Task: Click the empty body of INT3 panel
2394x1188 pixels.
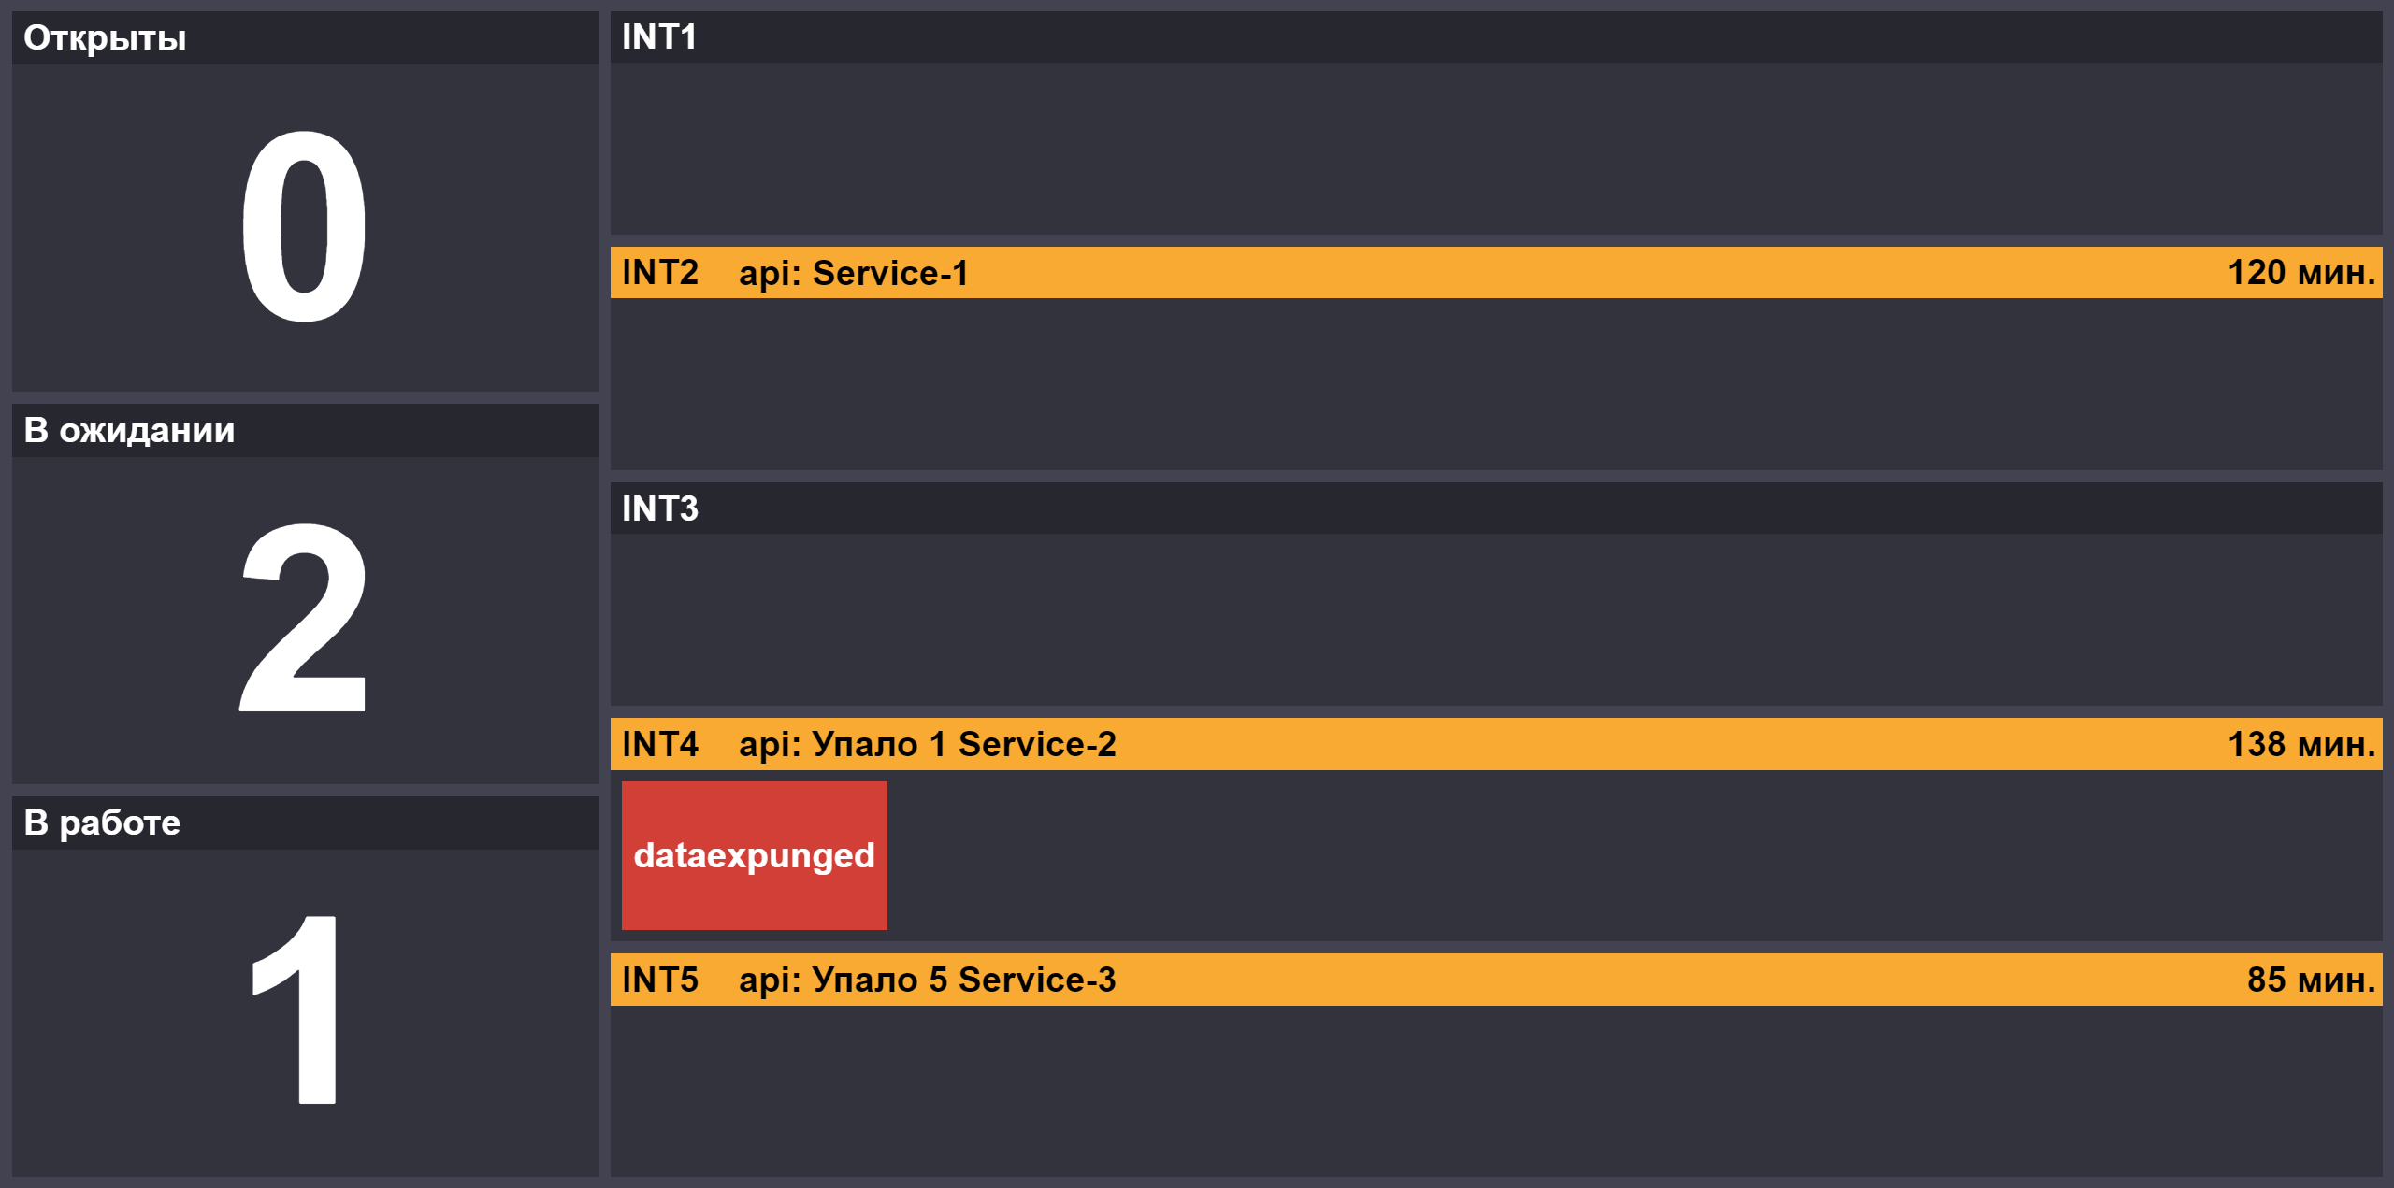Action: point(1496,619)
